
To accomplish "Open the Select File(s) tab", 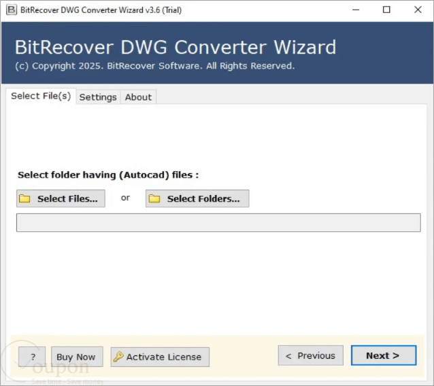I will coord(41,96).
